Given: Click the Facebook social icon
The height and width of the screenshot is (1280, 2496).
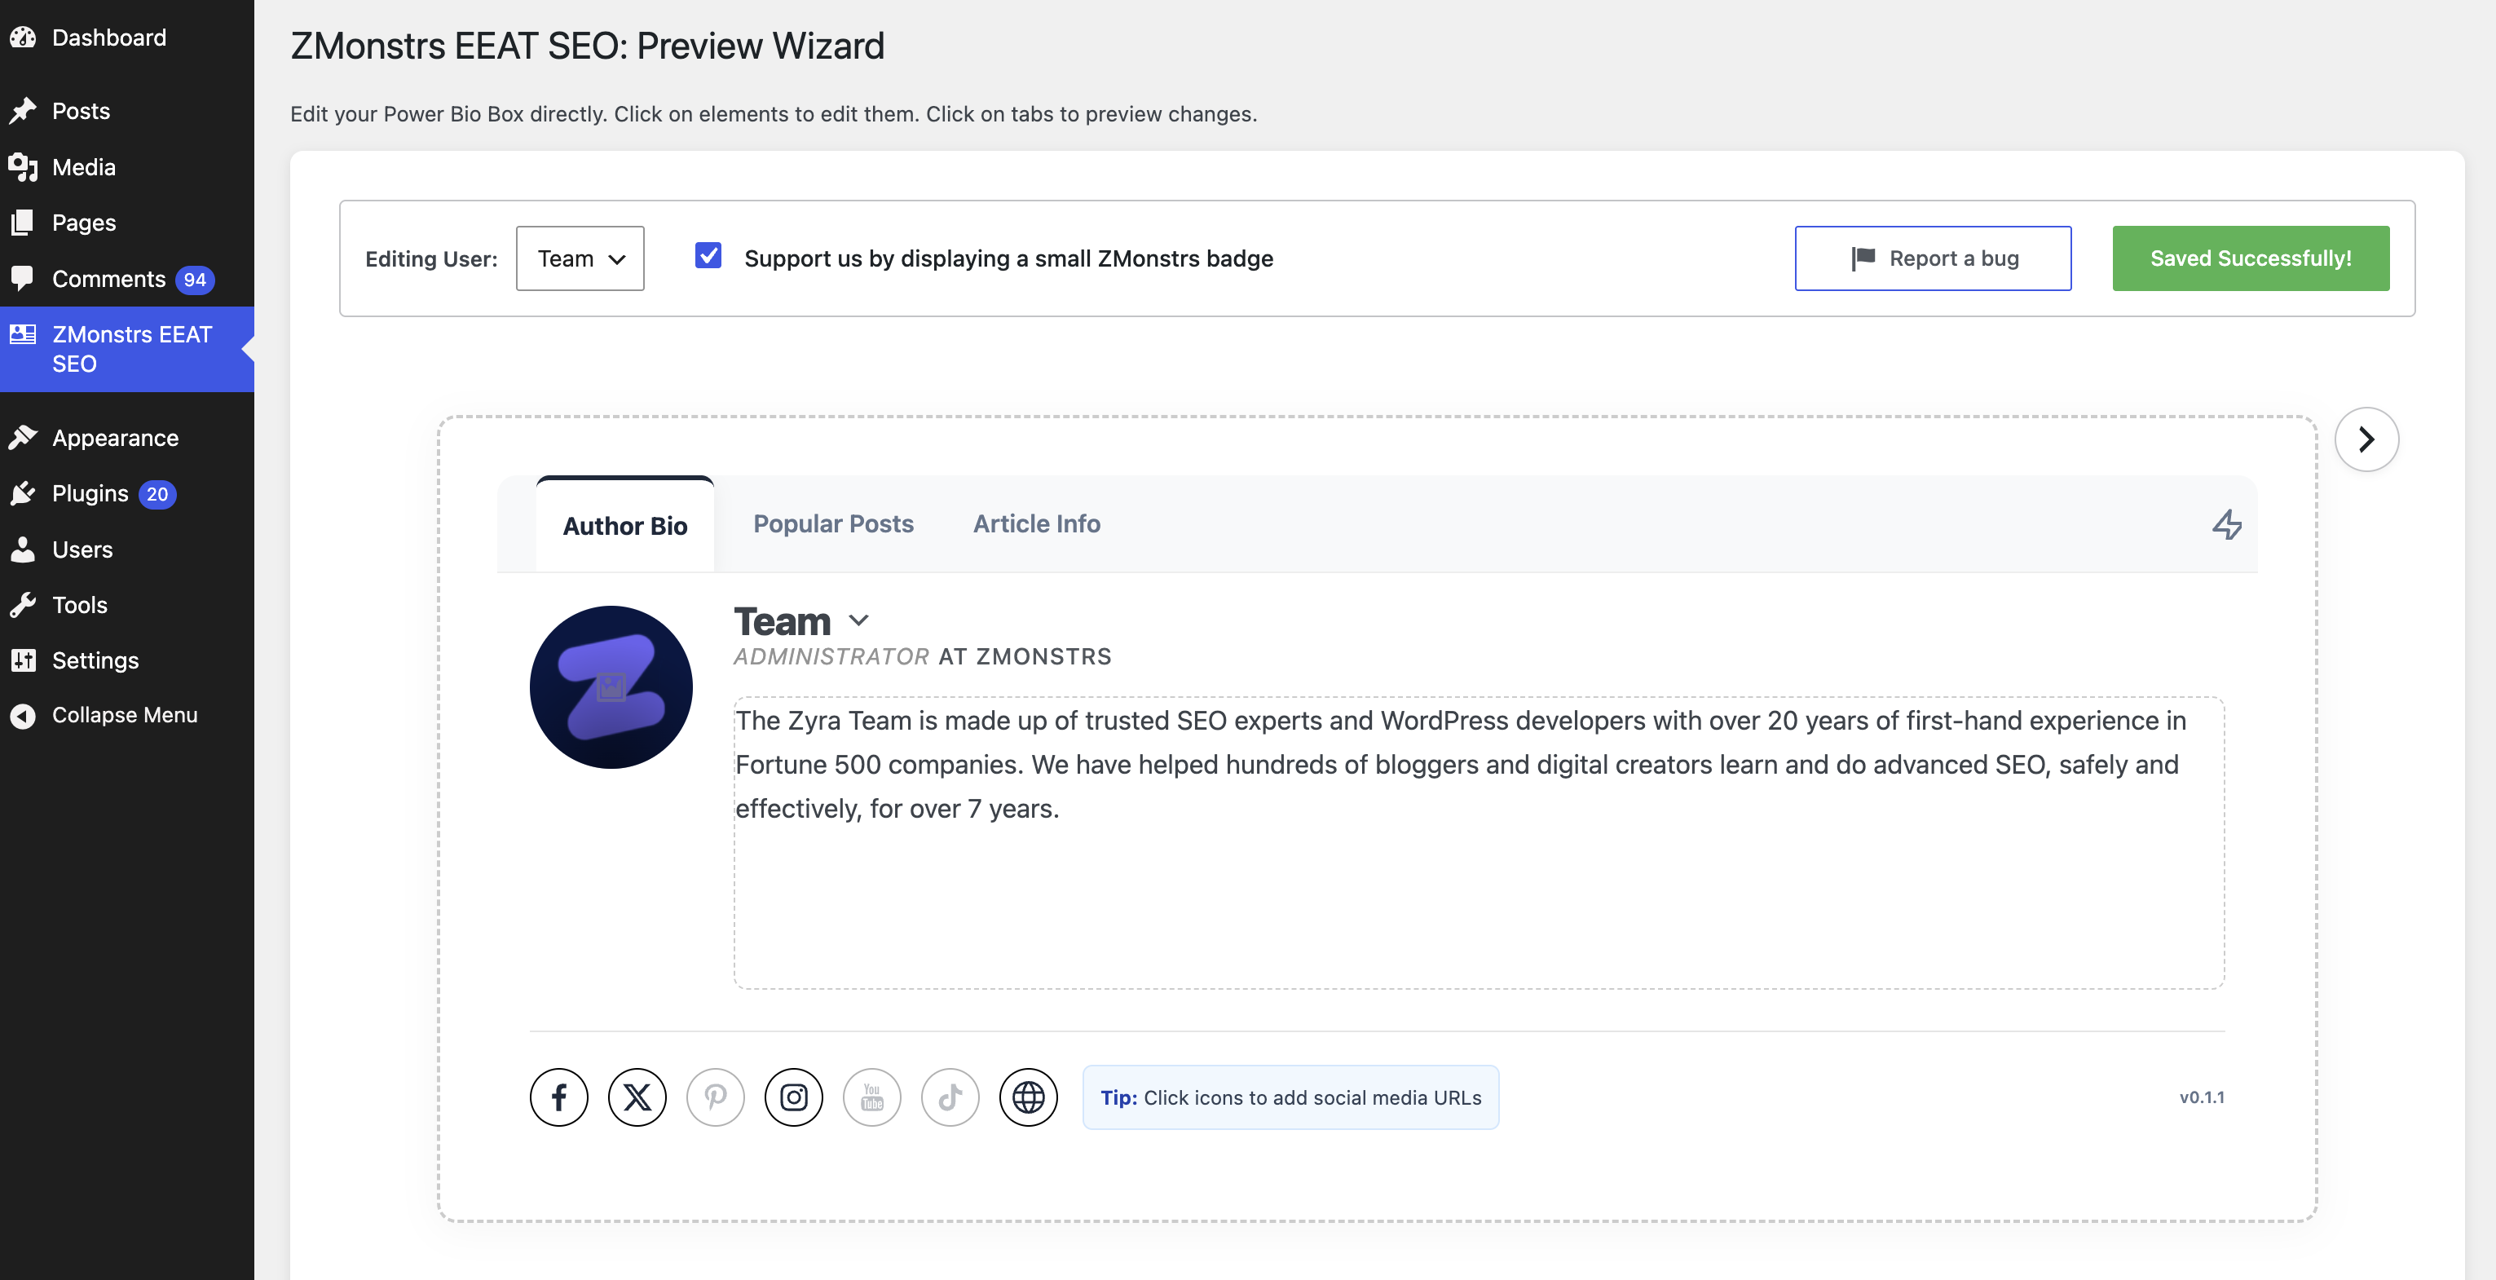Looking at the screenshot, I should 559,1097.
